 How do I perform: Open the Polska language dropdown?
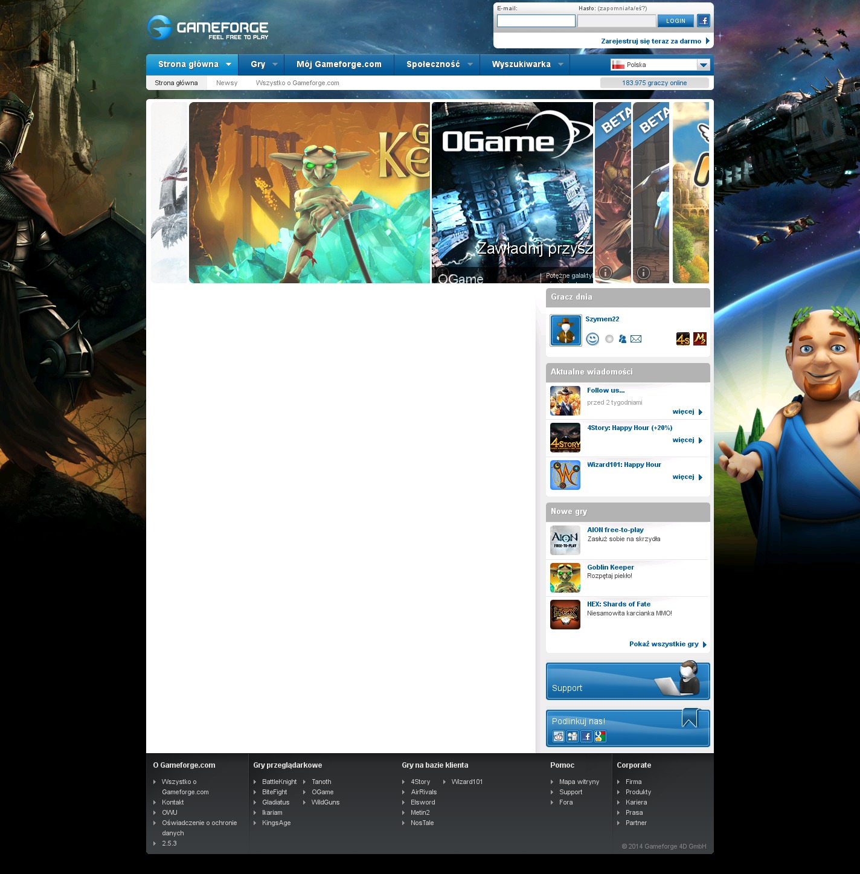(x=703, y=65)
